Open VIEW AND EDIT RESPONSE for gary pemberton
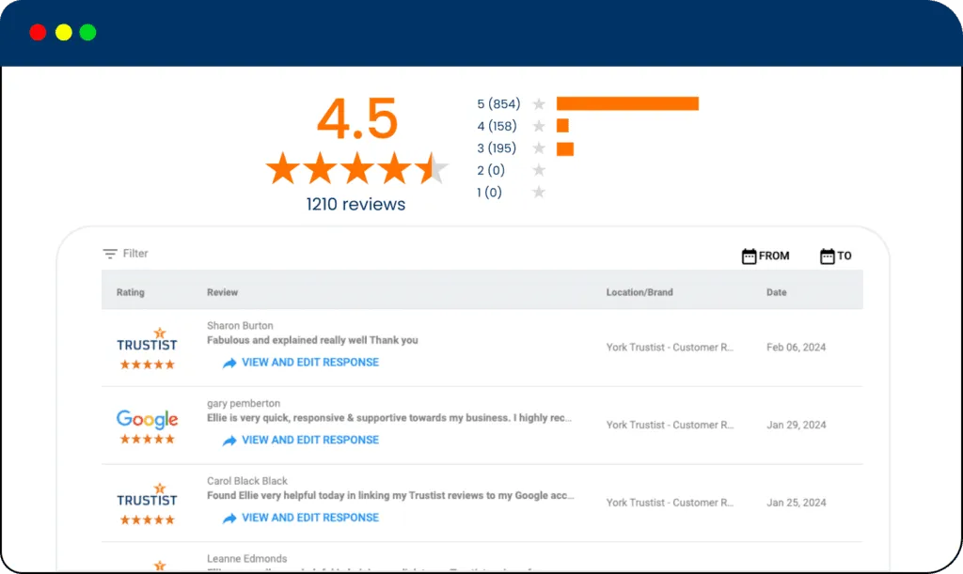 coord(310,440)
